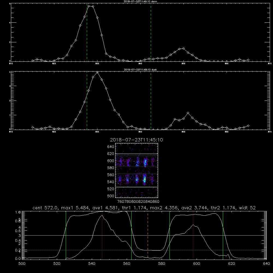Viewport: 273px width, 273px height.
Task: Click the 'cent 572.0' value in stats line
Action: click(x=45, y=208)
